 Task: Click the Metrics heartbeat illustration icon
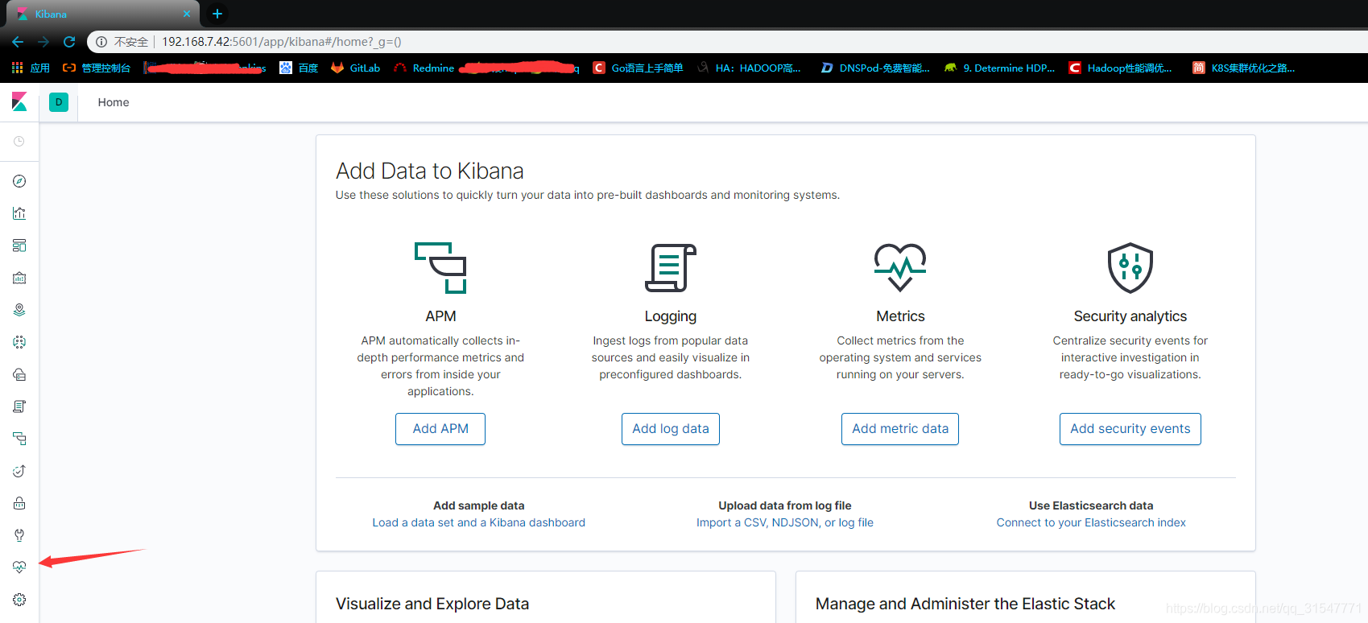pyautogui.click(x=900, y=267)
